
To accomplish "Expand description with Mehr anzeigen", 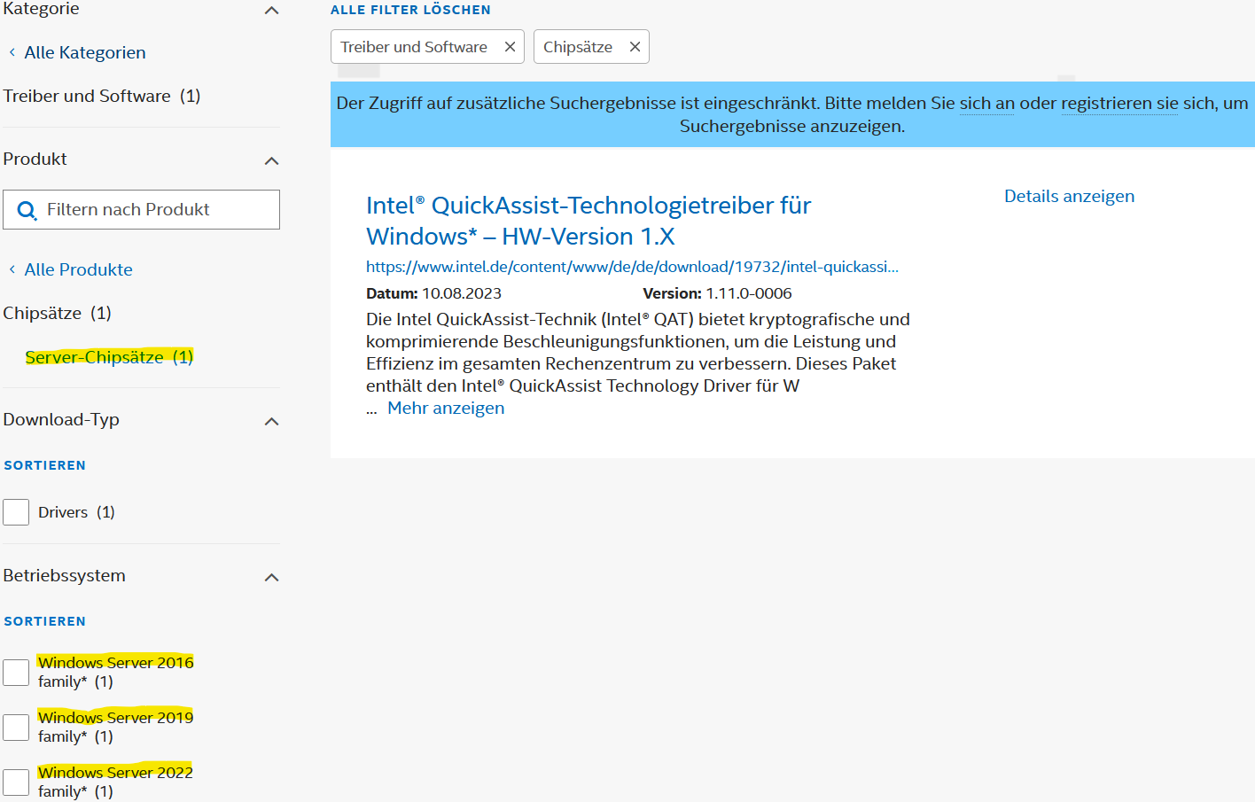I will point(446,408).
